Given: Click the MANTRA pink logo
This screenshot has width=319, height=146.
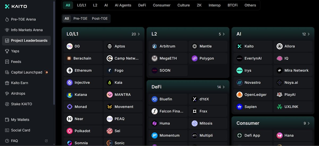Looking at the screenshot, I should click(110, 95).
